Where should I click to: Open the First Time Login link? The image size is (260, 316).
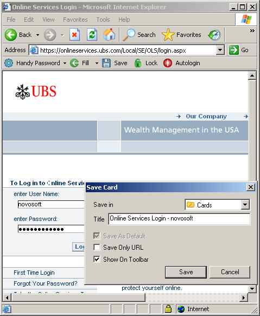pyautogui.click(x=34, y=273)
